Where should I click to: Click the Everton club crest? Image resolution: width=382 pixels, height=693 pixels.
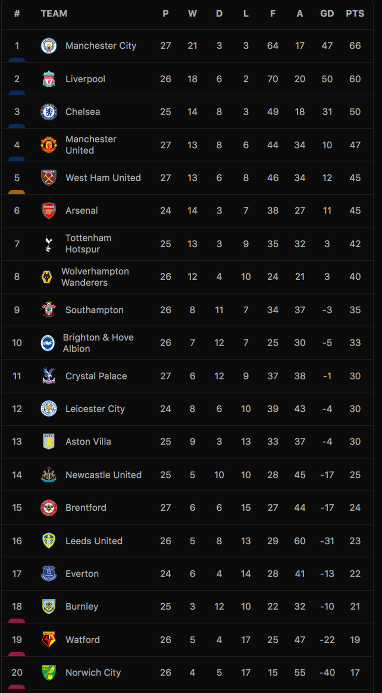[49, 574]
